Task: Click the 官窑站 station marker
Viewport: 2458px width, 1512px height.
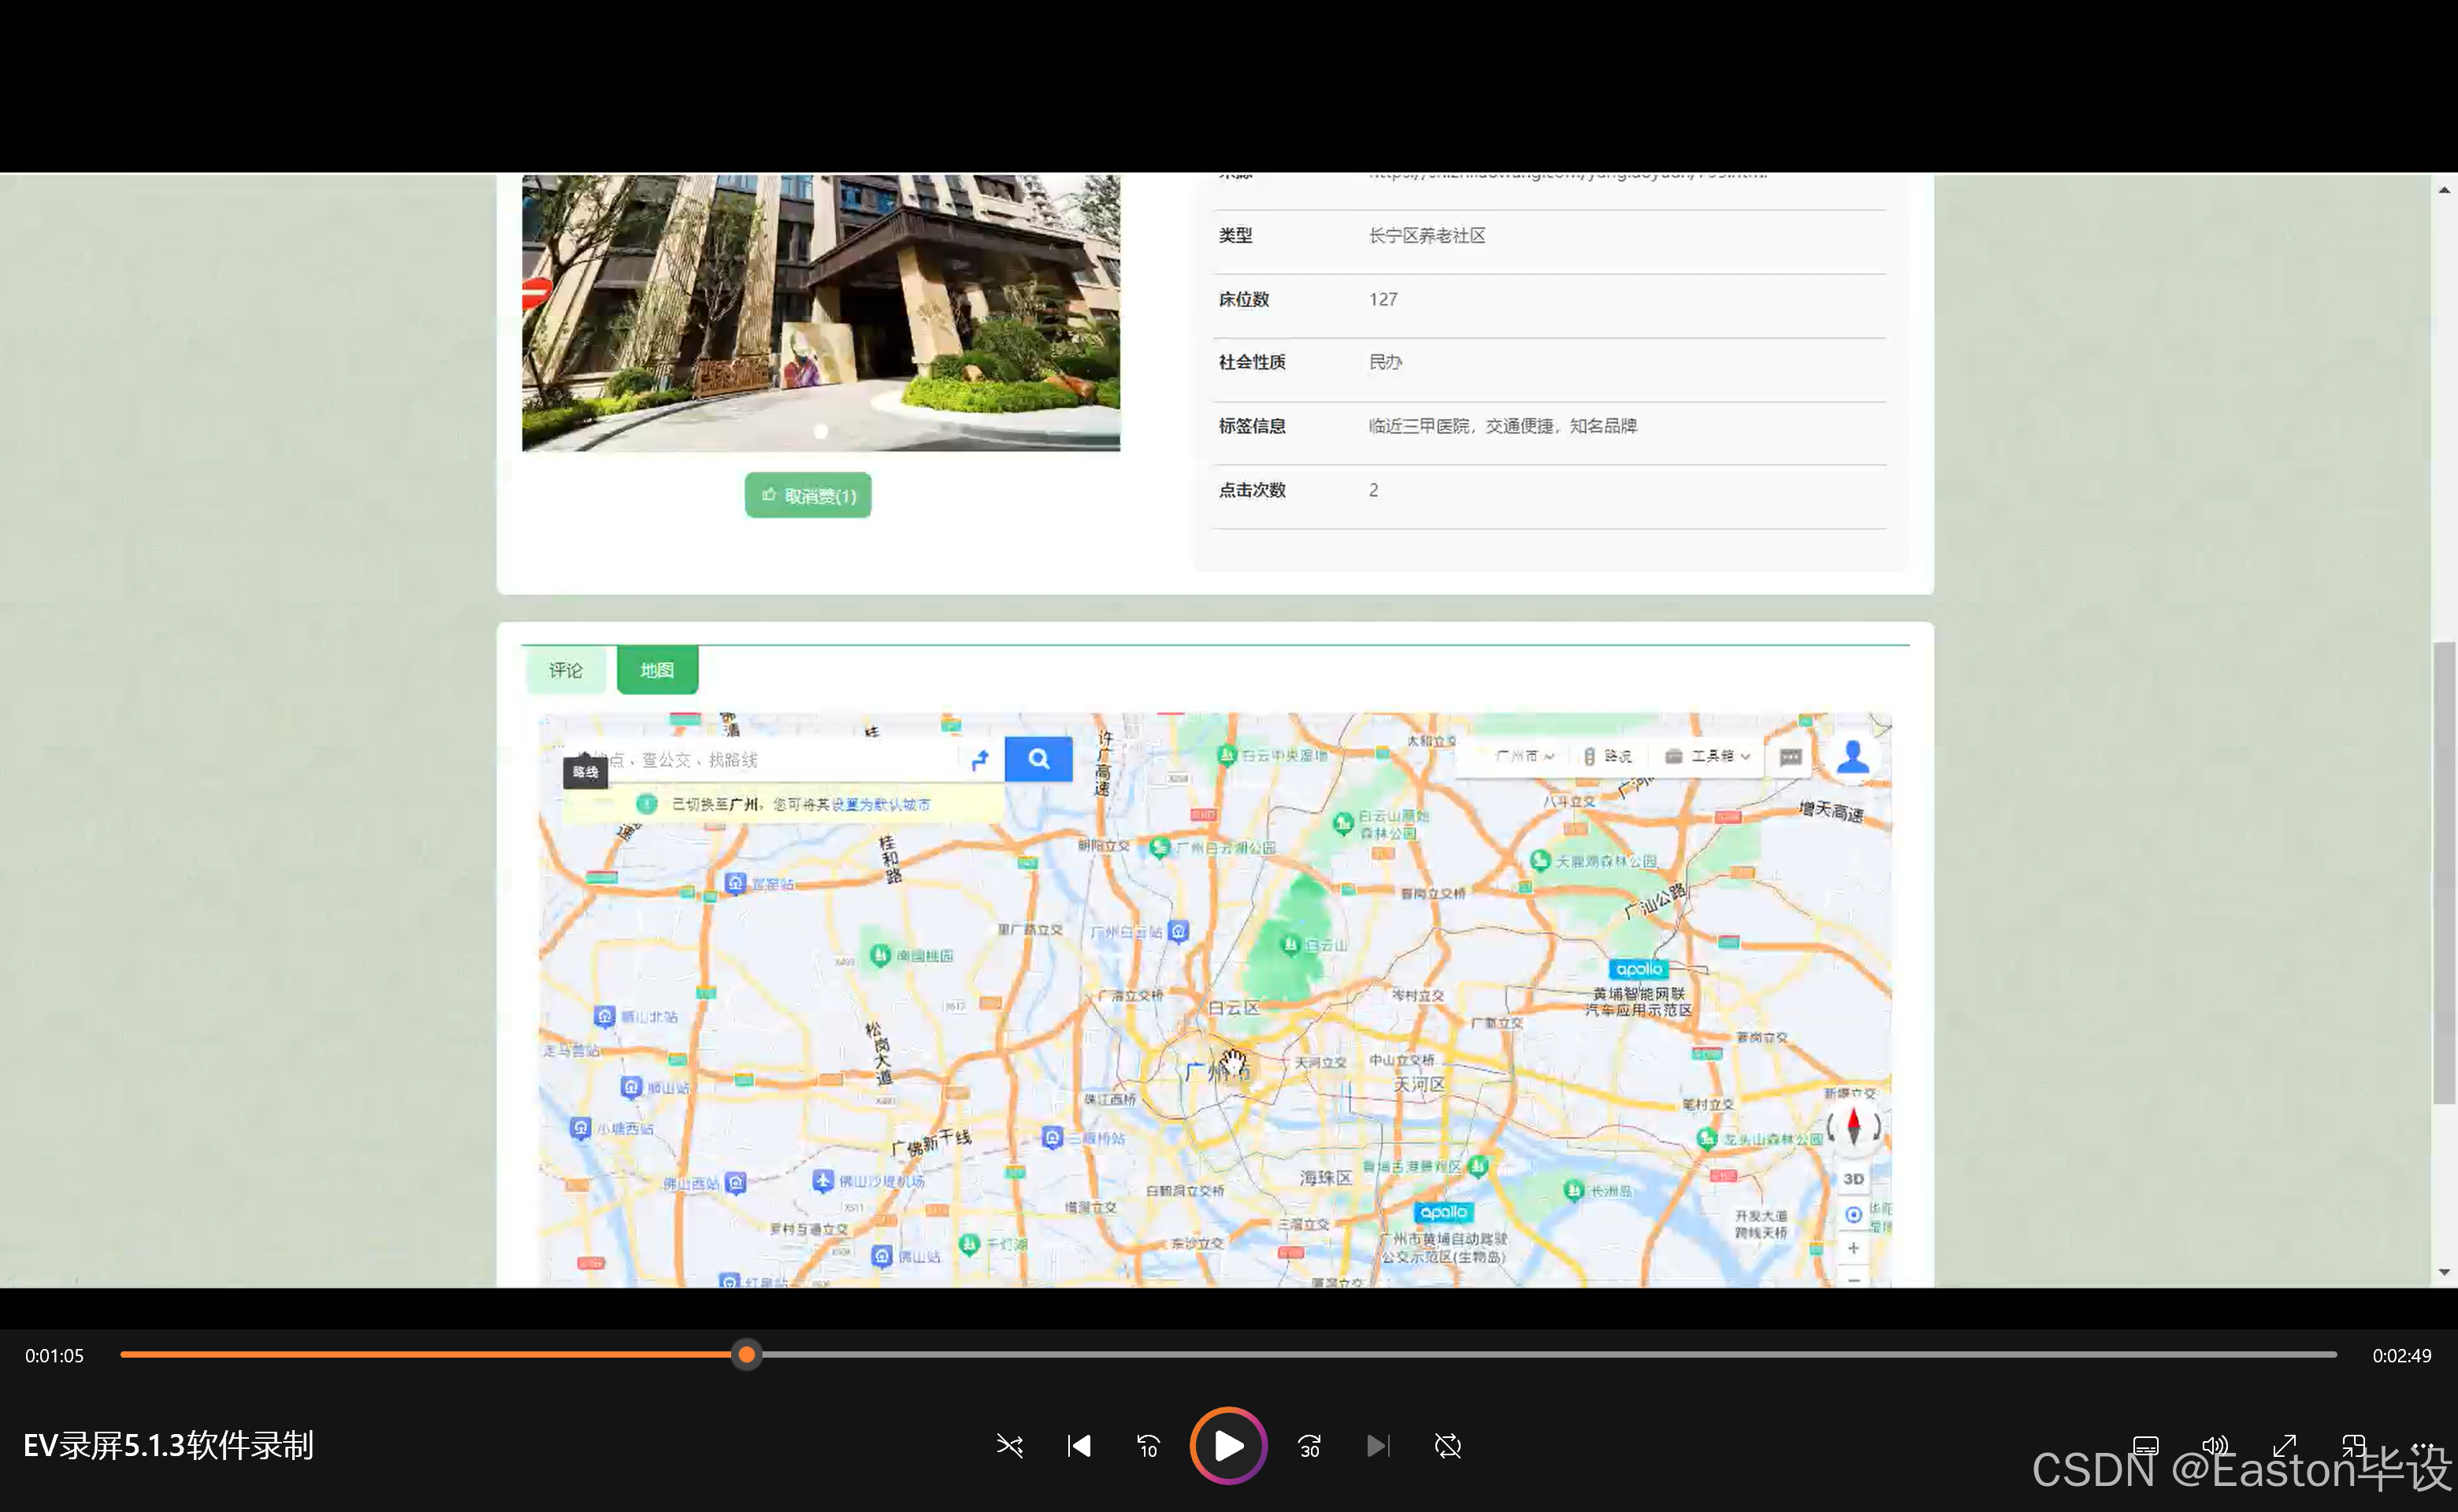Action: (x=737, y=884)
